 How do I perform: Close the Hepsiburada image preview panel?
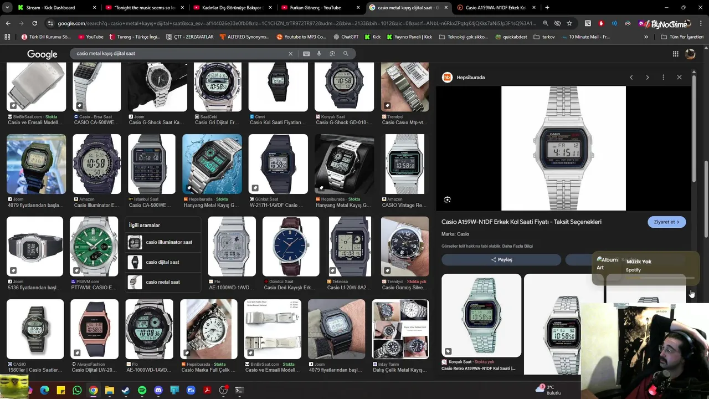tap(679, 78)
